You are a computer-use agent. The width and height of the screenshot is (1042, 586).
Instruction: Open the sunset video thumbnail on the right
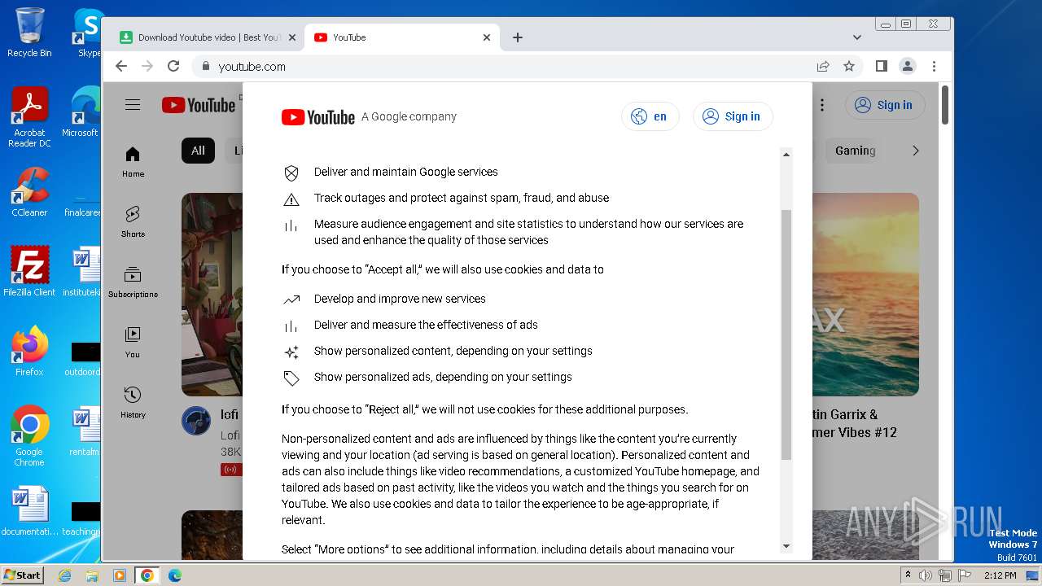point(865,295)
